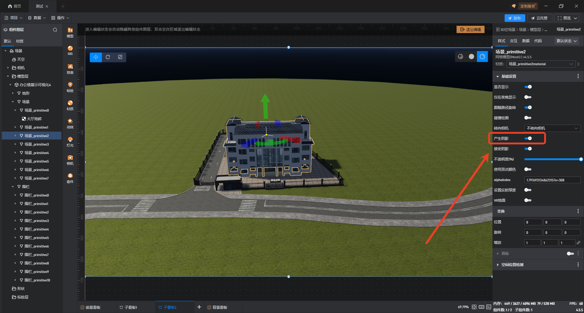Image resolution: width=584 pixels, height=313 pixels.
Task: Open the 动效 component category
Action: [70, 123]
